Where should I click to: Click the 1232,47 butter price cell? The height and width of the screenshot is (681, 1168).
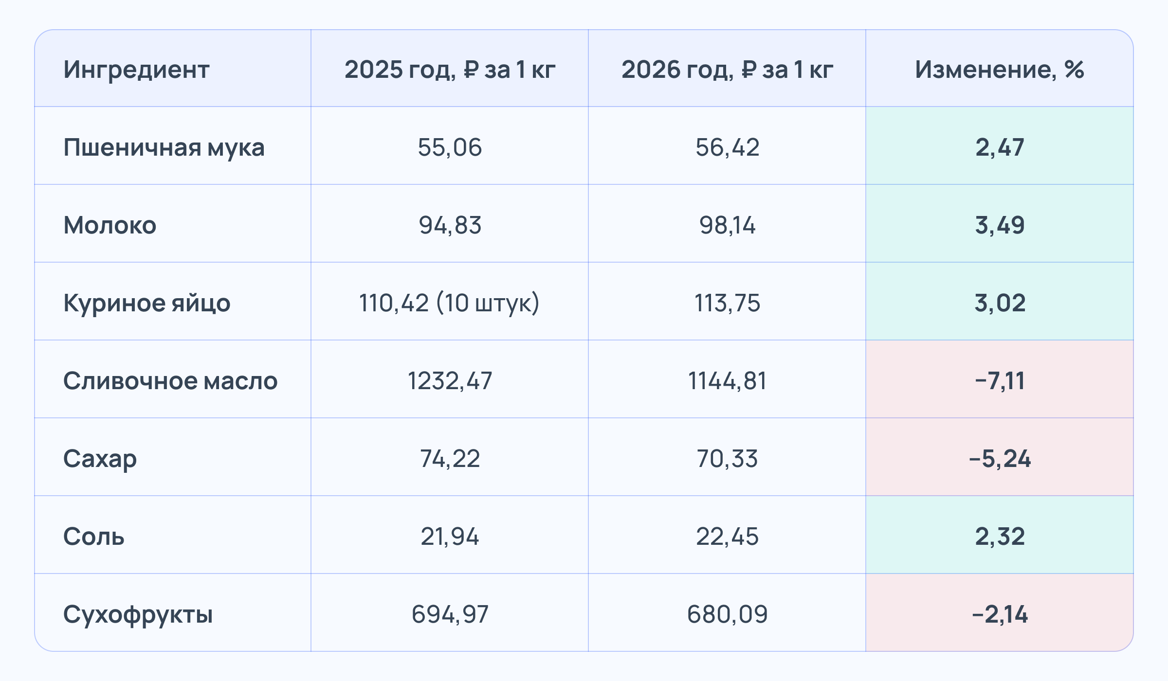(450, 380)
